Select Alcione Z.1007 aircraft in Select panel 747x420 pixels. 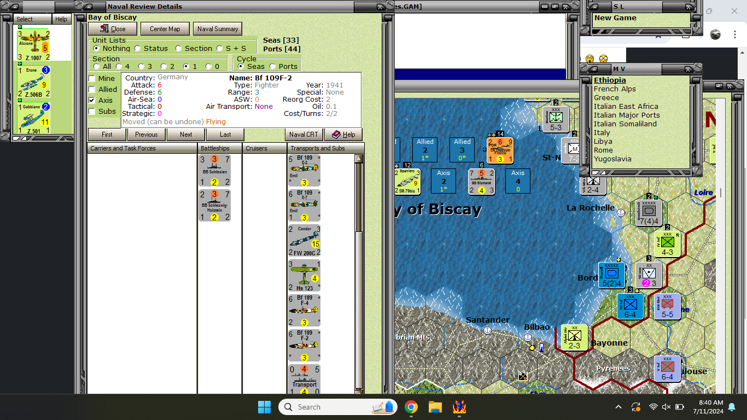click(34, 45)
